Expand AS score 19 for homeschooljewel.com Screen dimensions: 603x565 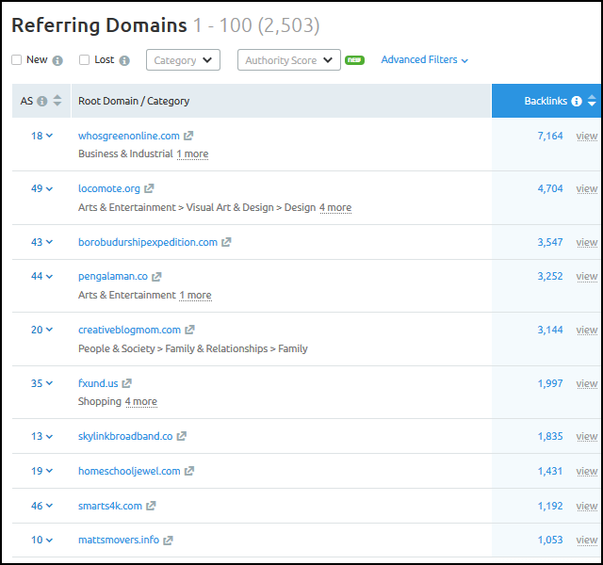[41, 471]
